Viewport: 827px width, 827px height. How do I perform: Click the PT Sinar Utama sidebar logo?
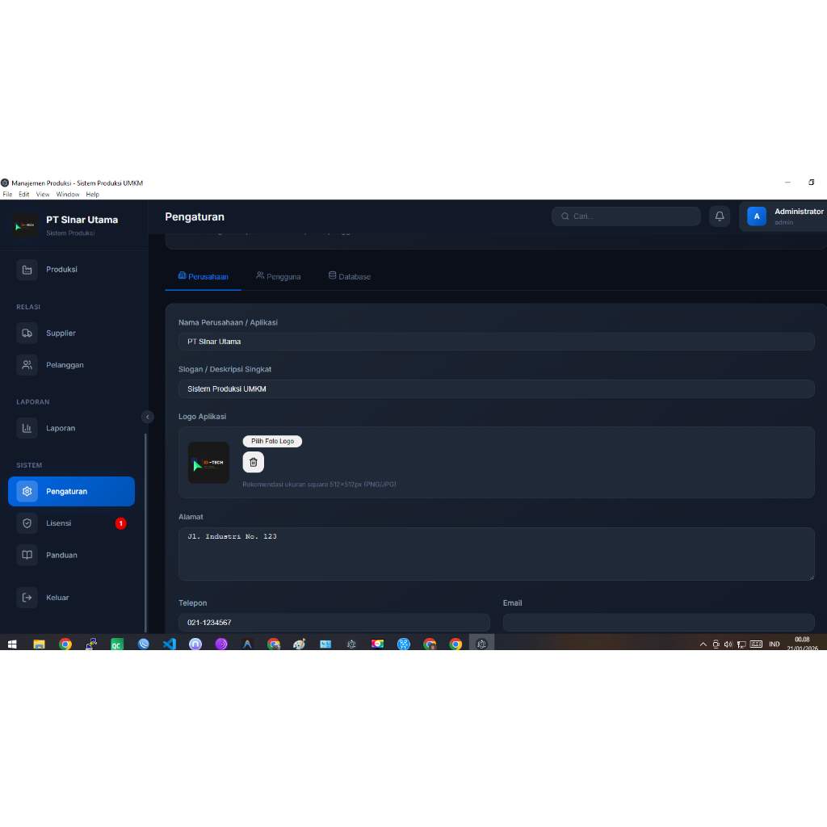(x=25, y=226)
